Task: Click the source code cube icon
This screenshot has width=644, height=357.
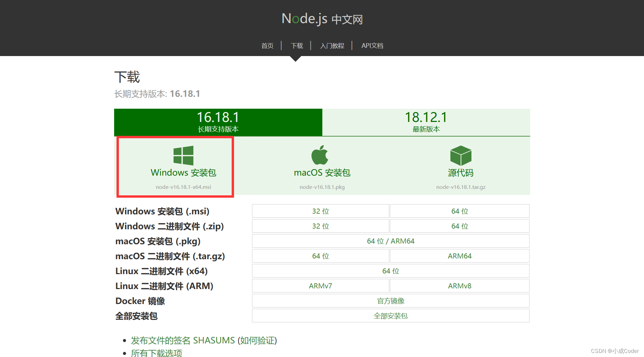Action: (x=461, y=156)
